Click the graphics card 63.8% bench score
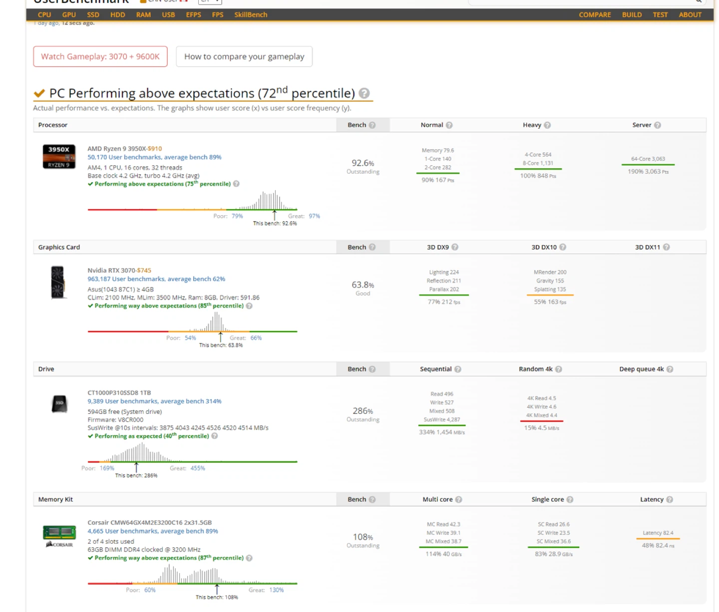 click(363, 285)
